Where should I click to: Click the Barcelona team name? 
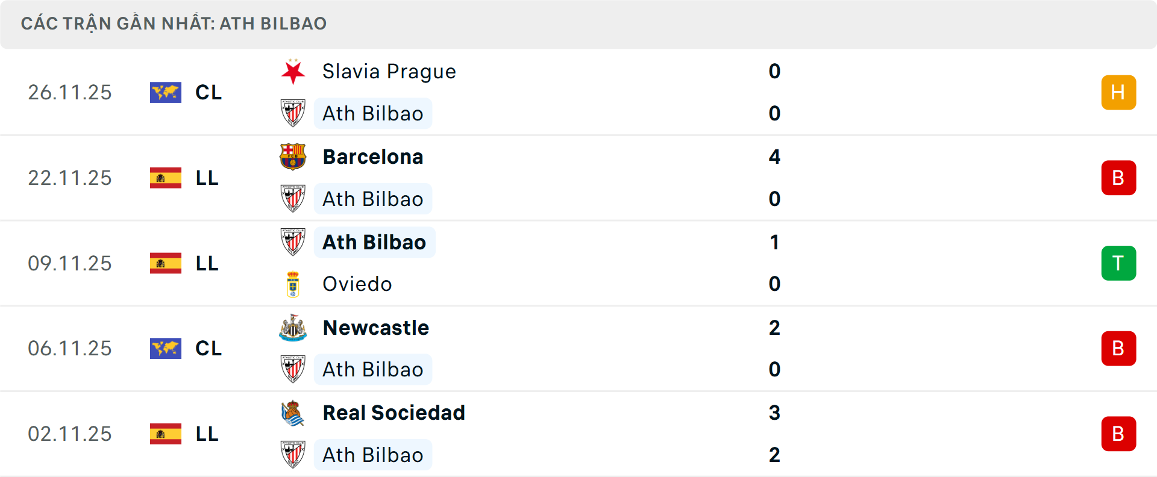[x=373, y=156]
